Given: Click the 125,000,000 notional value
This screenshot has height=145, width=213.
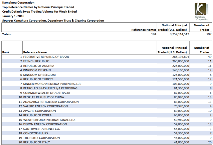Looking at the screenshot, I should pyautogui.click(x=181, y=75).
